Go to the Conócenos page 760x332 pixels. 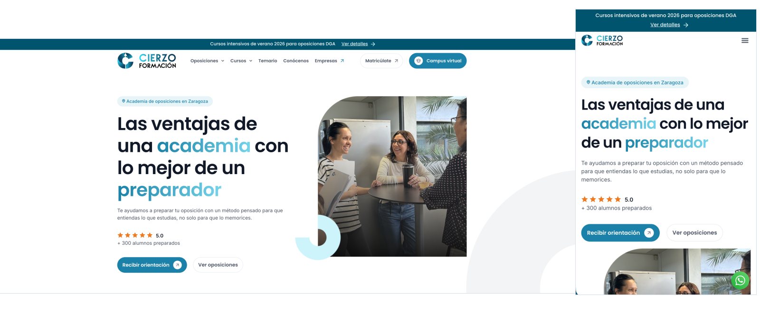[296, 61]
